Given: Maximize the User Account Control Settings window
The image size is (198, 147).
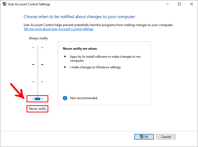Looking at the screenshot, I should coord(179,4).
